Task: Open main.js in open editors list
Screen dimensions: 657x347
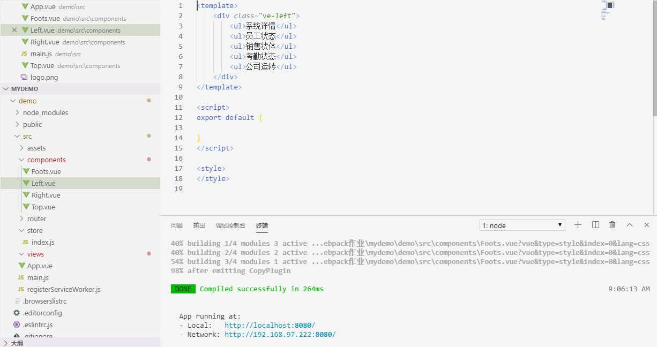Action: 80,54
